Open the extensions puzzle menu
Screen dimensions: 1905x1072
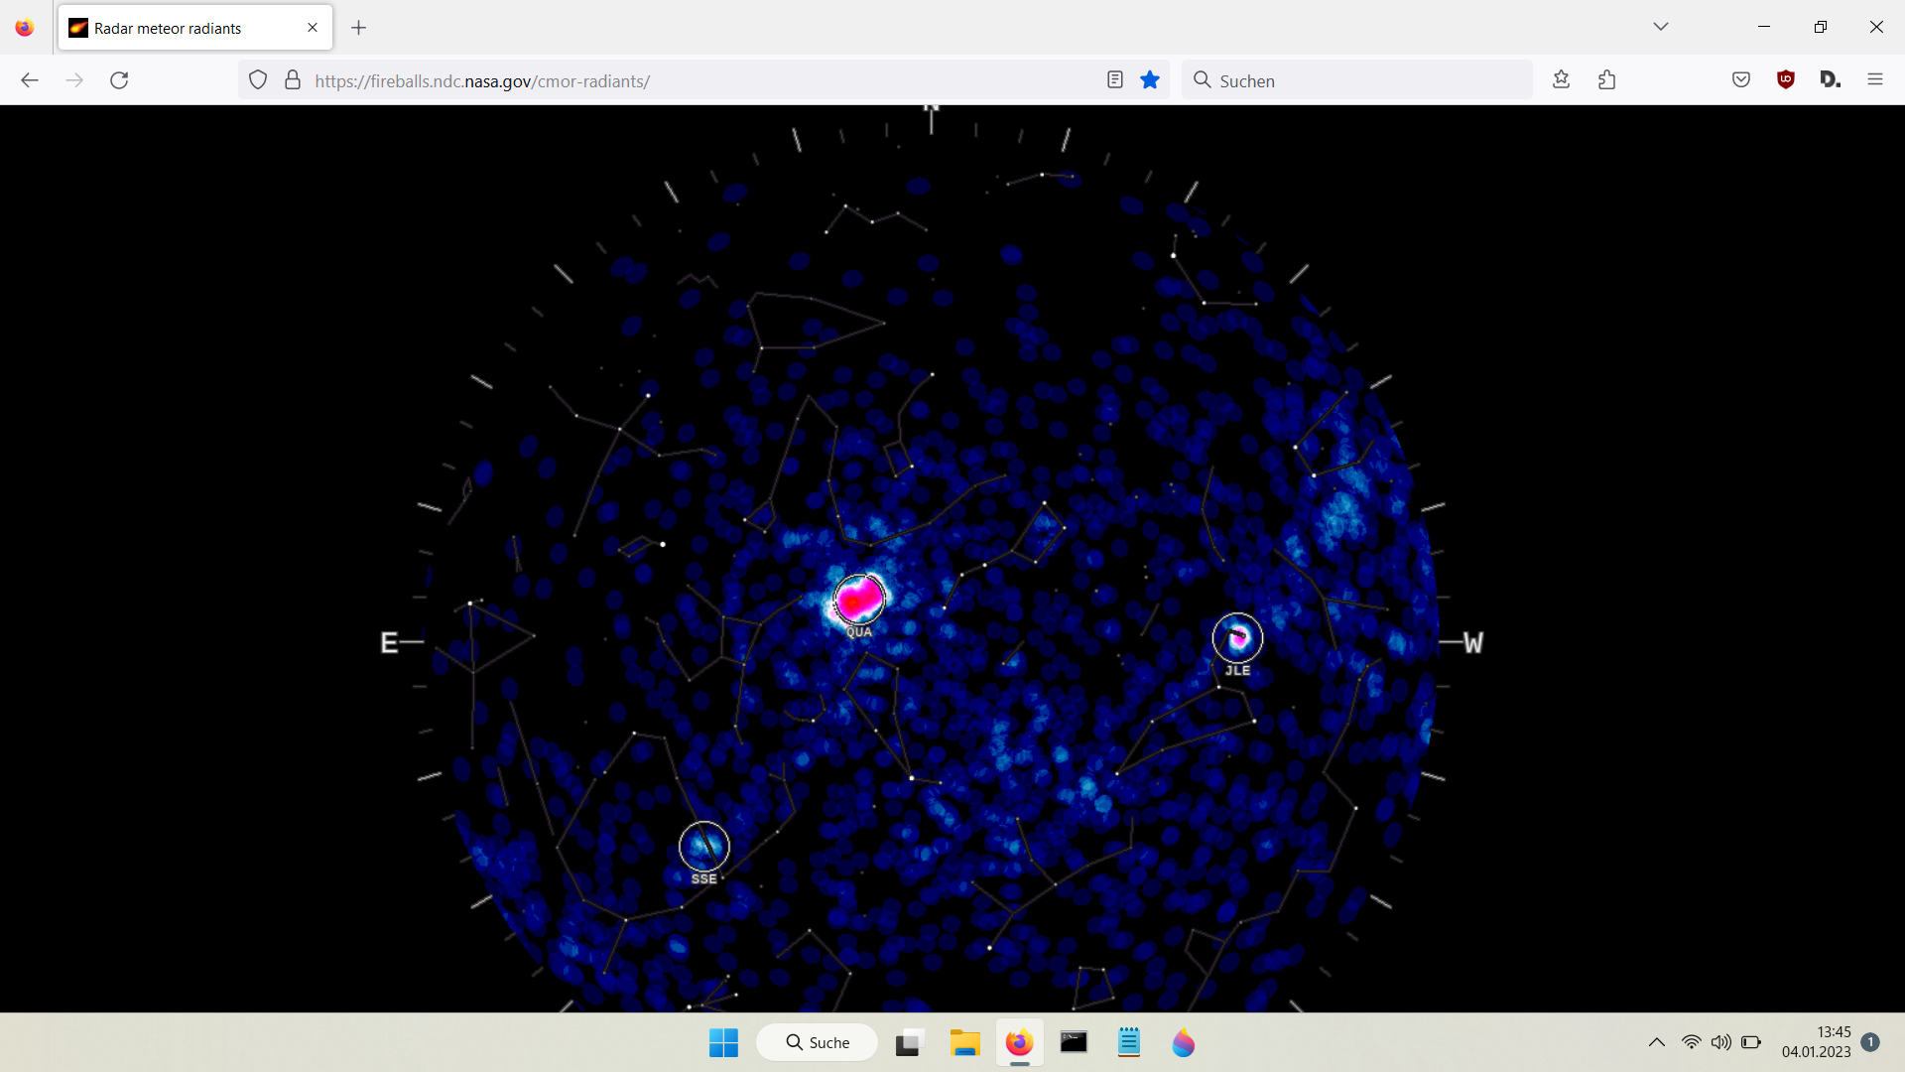(x=1607, y=80)
